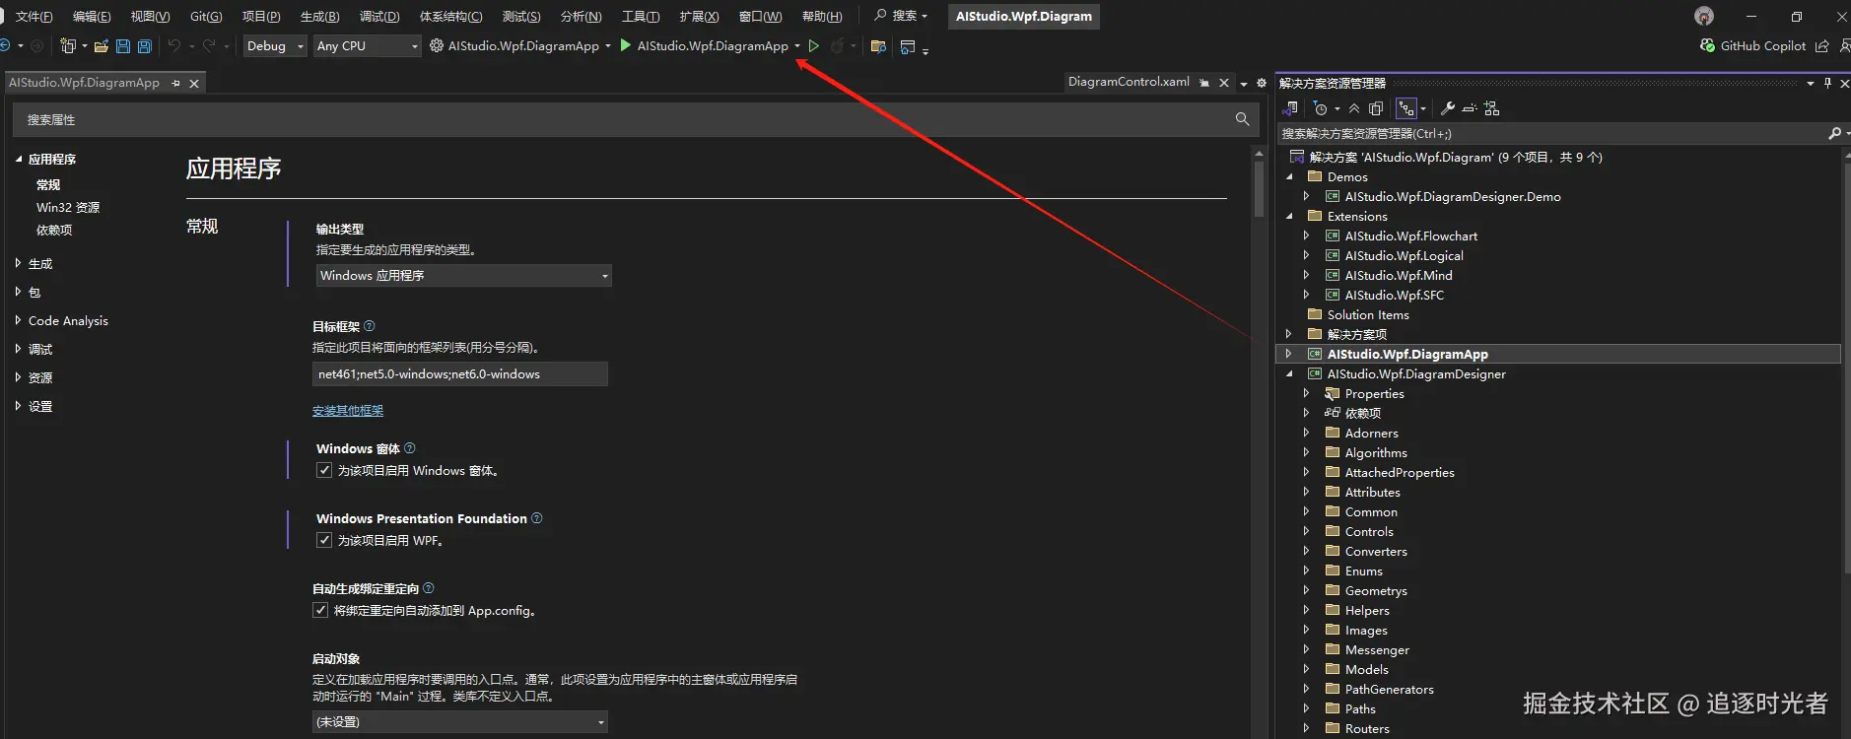Click the Properties wrench icon in Solution Explorer
1851x739 pixels.
(1447, 108)
